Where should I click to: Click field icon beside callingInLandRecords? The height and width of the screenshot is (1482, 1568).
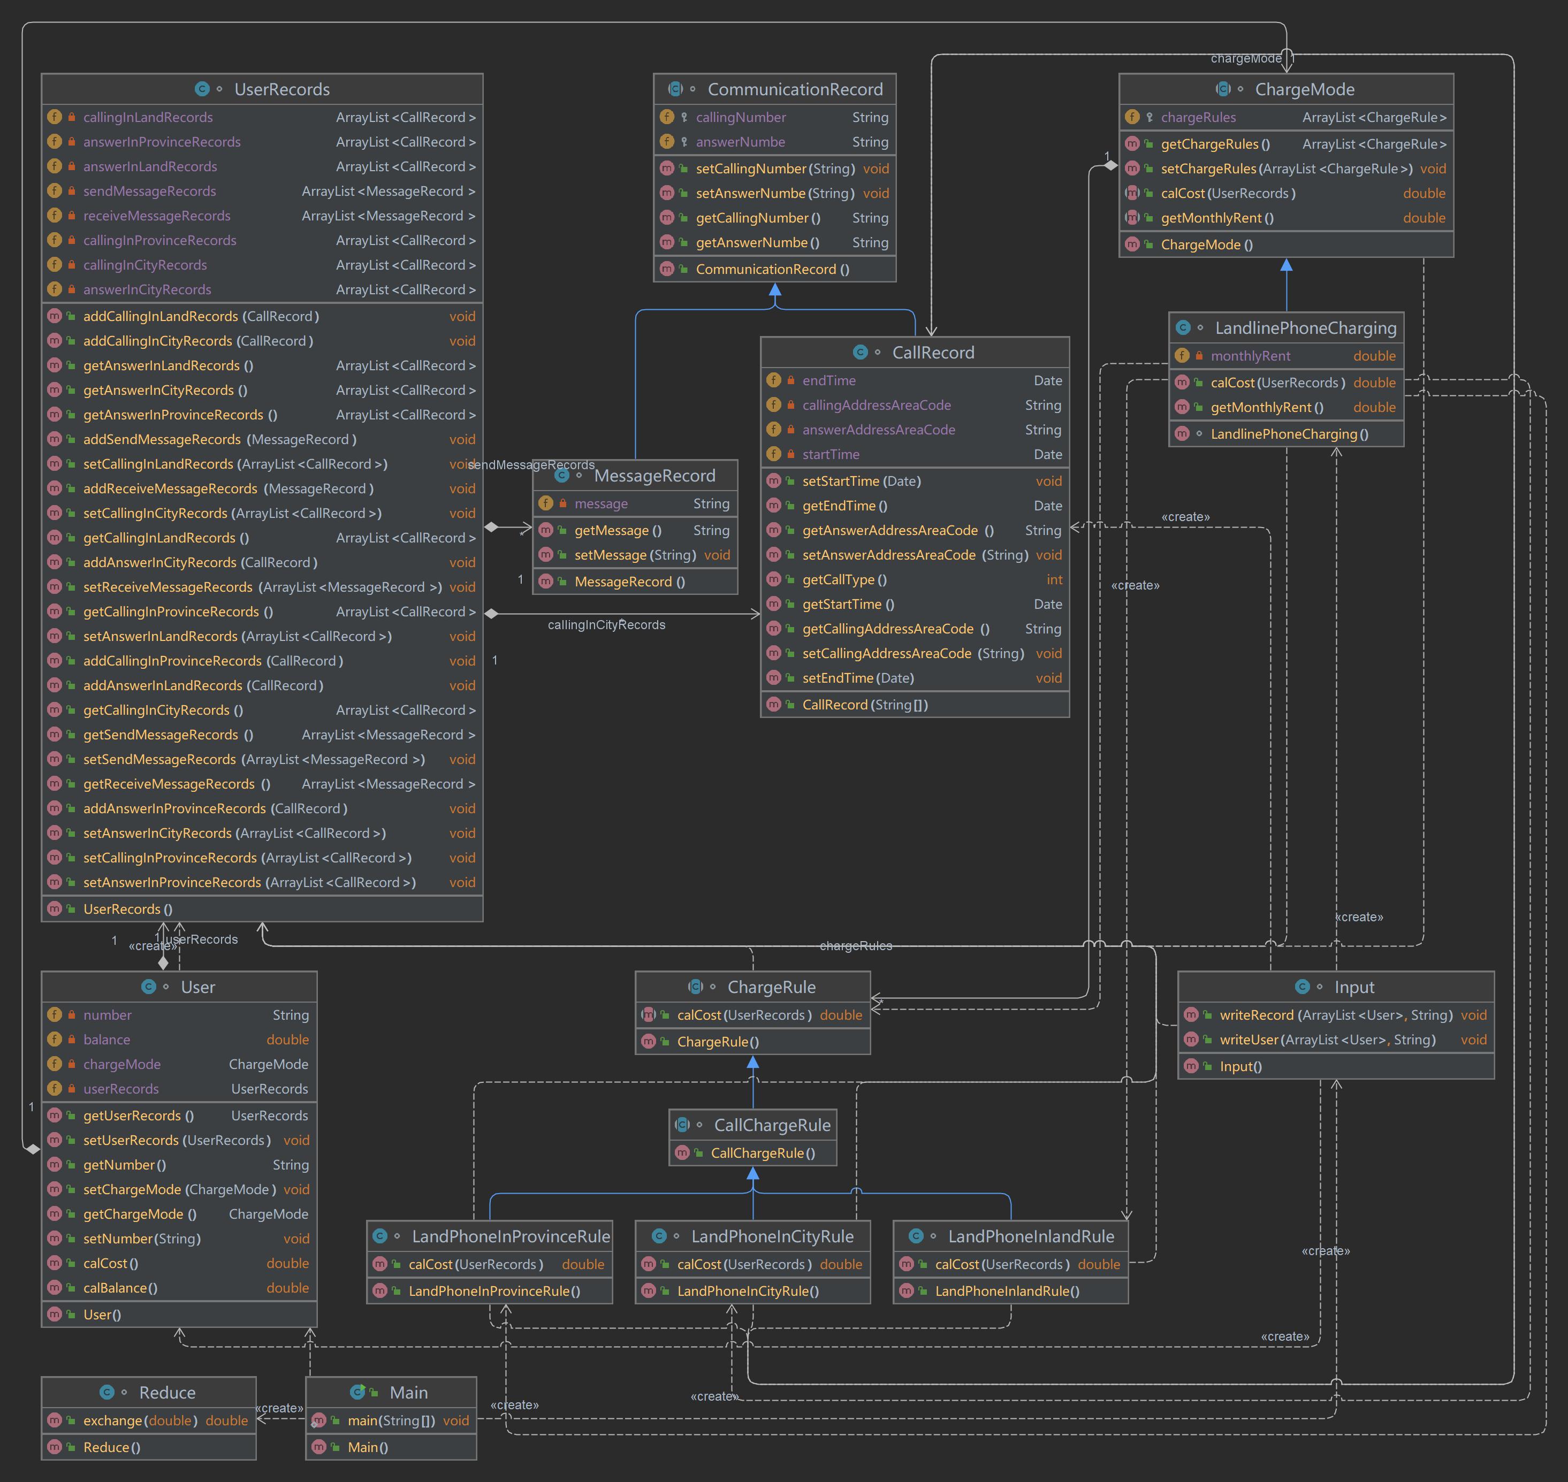coord(55,117)
